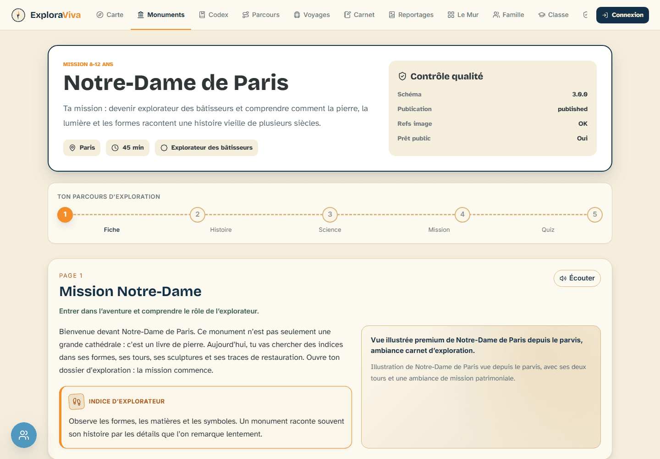
Task: Select the Famille people icon in navigation
Action: pyautogui.click(x=496, y=15)
